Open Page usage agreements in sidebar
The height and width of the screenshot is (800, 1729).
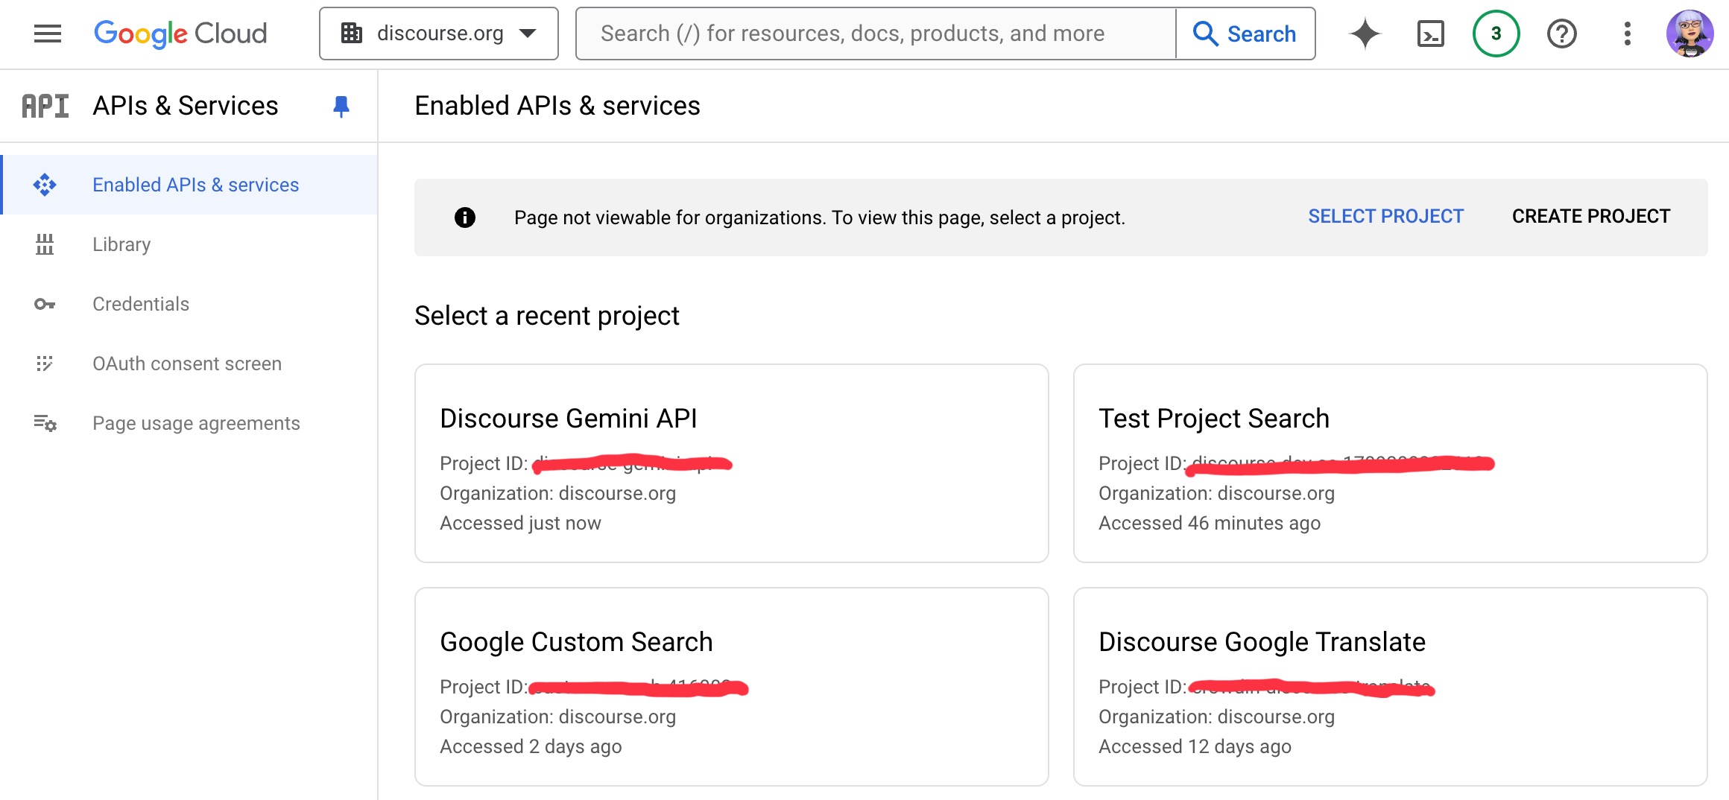189,423
